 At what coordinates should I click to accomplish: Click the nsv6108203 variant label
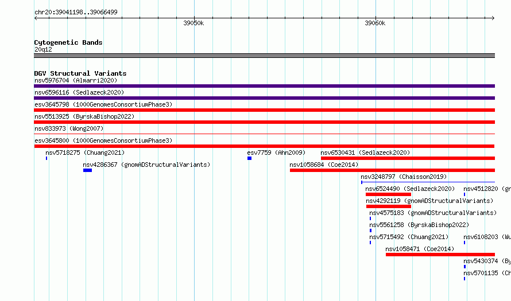[487, 237]
